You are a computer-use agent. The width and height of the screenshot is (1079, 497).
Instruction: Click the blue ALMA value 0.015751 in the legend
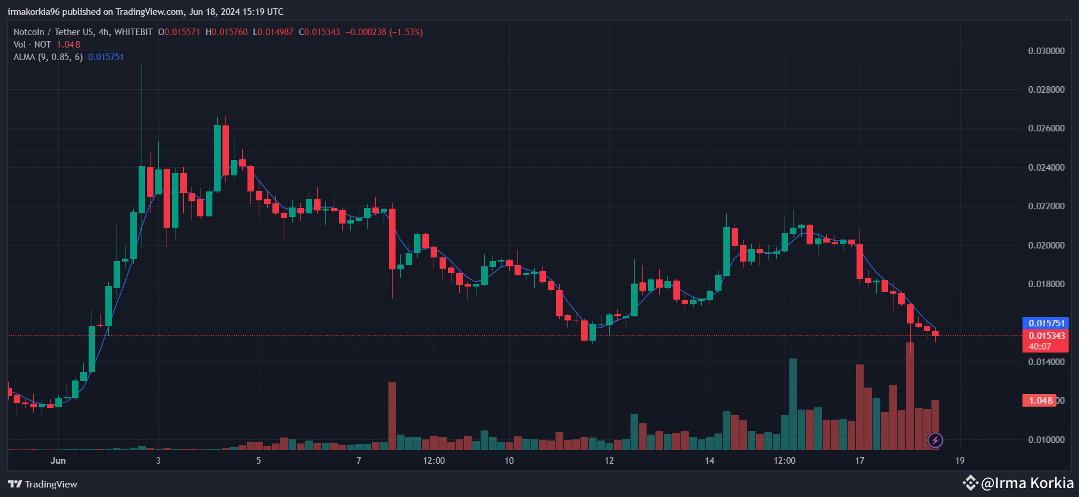(x=106, y=57)
